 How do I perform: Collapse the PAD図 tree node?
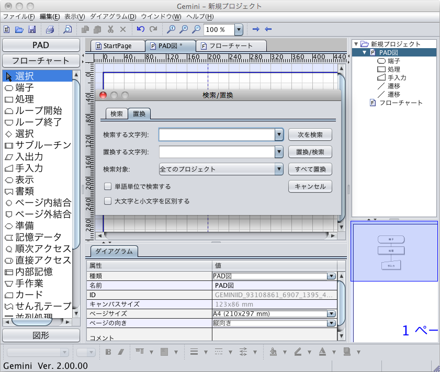coord(365,52)
